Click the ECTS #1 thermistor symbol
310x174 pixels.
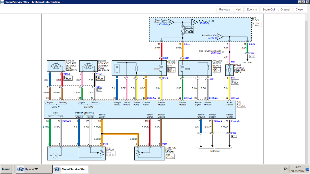56,66
